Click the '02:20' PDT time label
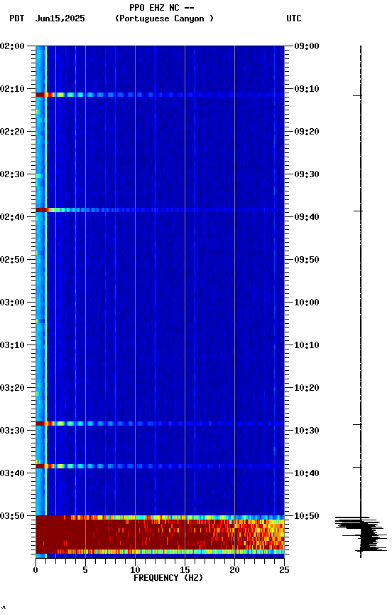The image size is (392, 615). point(12,132)
